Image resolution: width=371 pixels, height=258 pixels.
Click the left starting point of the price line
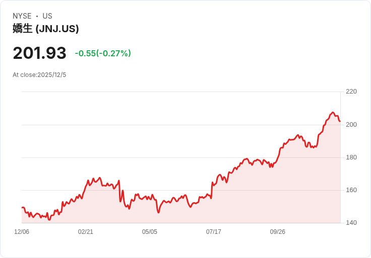(x=22, y=208)
